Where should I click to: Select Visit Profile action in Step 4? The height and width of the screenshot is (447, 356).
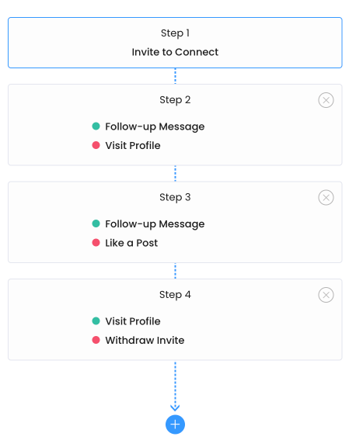(133, 321)
